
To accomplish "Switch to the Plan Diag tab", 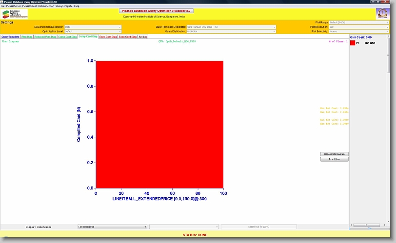I will pos(27,37).
